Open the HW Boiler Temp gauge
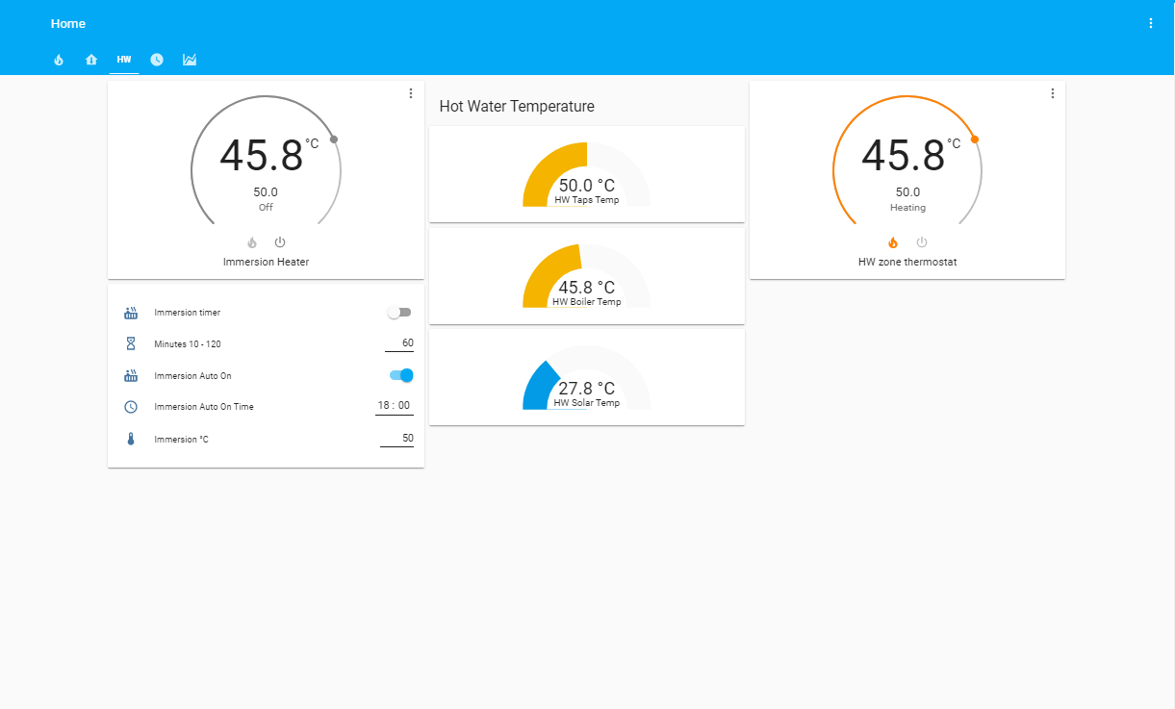The image size is (1175, 709). click(587, 276)
